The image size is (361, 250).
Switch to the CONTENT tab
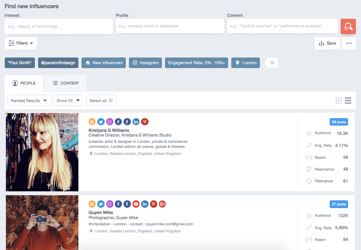[x=65, y=83]
